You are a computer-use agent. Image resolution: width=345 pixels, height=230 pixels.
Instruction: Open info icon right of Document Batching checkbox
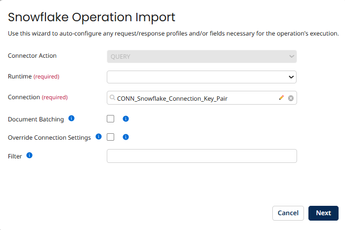pyautogui.click(x=126, y=119)
